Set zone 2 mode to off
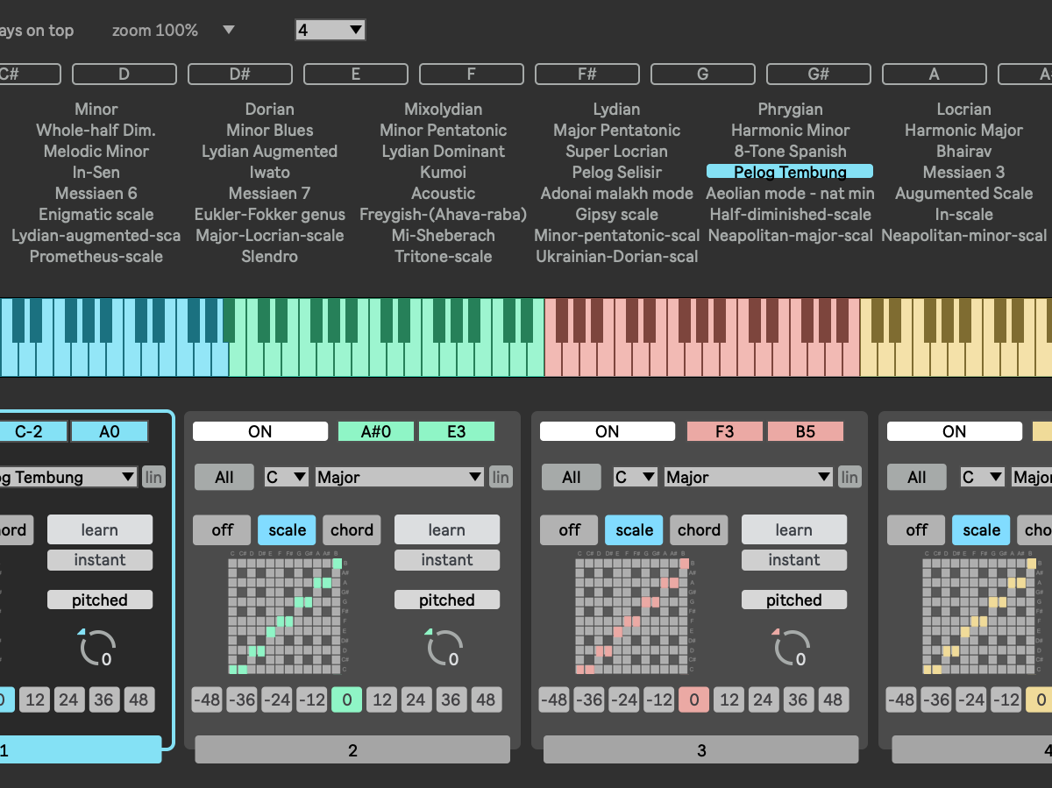 click(x=223, y=529)
